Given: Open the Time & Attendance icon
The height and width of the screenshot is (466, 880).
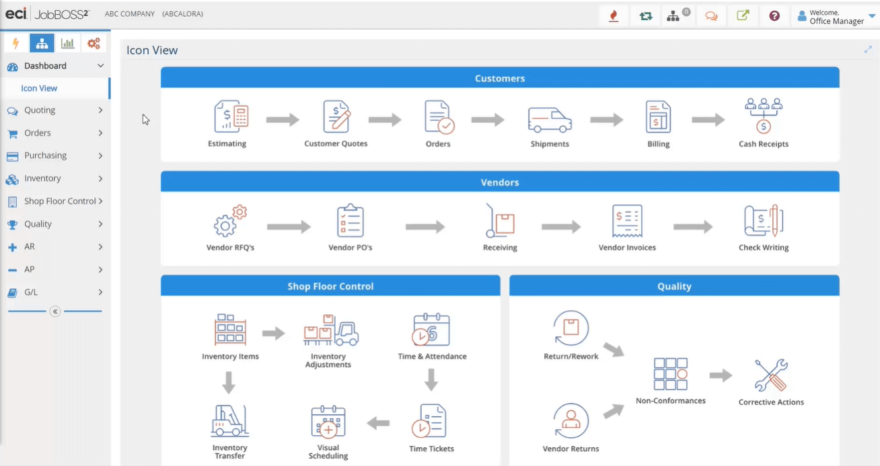Looking at the screenshot, I should [x=431, y=329].
